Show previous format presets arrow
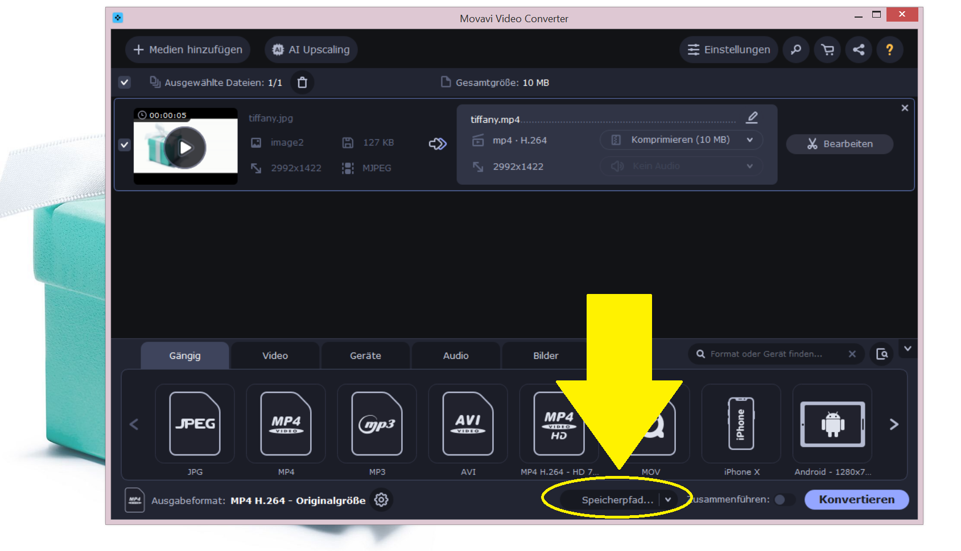Screen dimensions: 961x551 (134, 424)
